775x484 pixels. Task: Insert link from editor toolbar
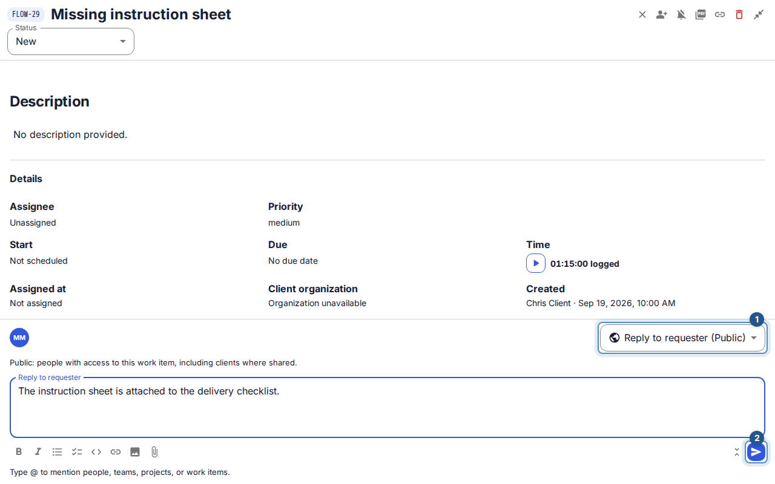[116, 451]
